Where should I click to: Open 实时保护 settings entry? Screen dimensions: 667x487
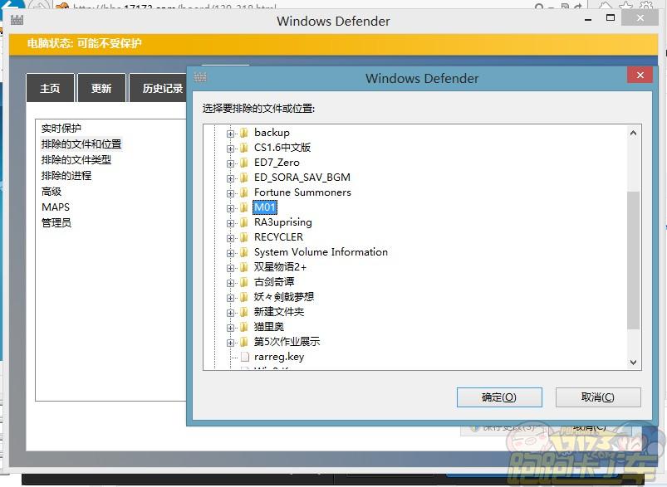pos(61,128)
